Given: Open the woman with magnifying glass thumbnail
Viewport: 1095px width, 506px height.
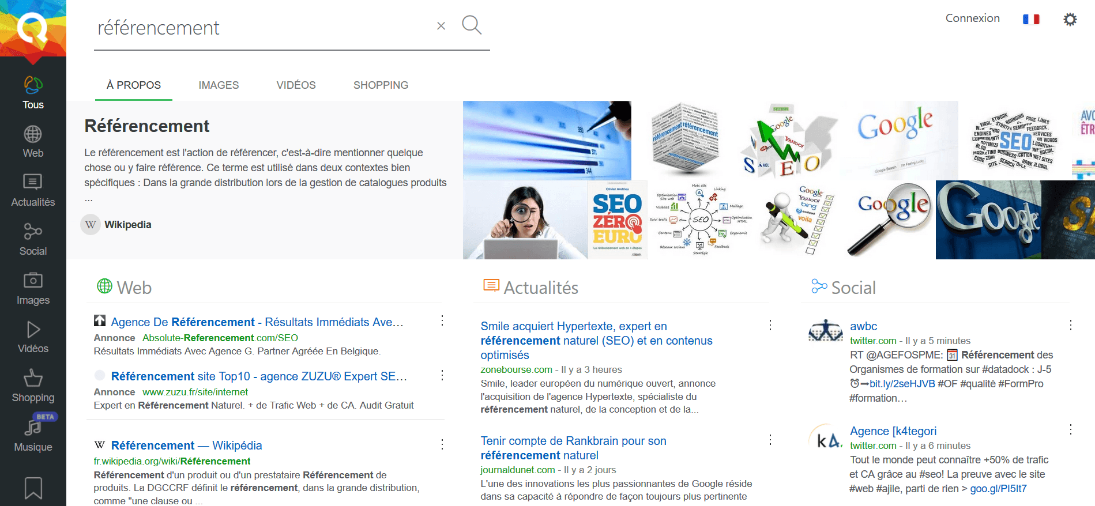Looking at the screenshot, I should coord(525,220).
